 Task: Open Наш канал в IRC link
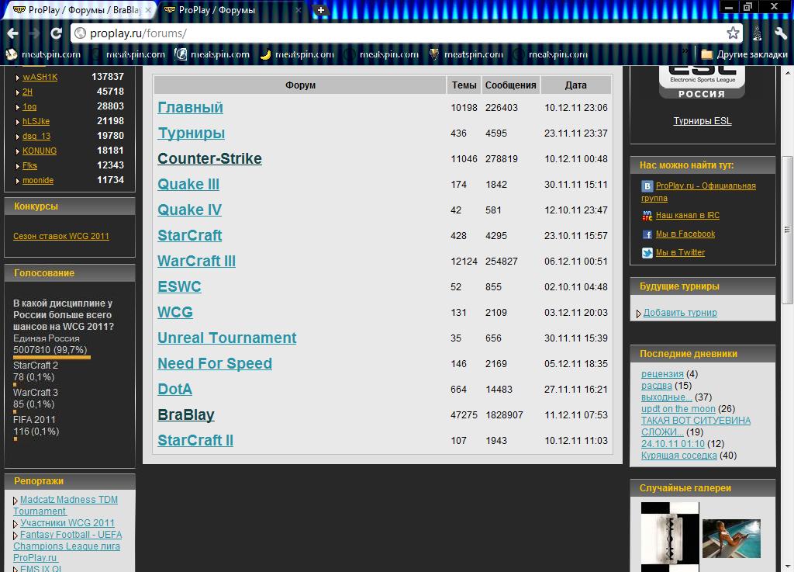[x=687, y=215]
